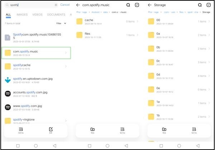
Task: Go to data in the breadcrumb
Action: pos(105,12)
